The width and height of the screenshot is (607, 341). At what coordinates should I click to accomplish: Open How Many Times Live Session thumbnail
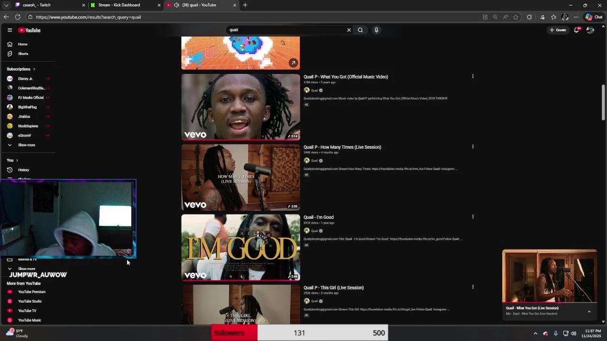pyautogui.click(x=240, y=177)
